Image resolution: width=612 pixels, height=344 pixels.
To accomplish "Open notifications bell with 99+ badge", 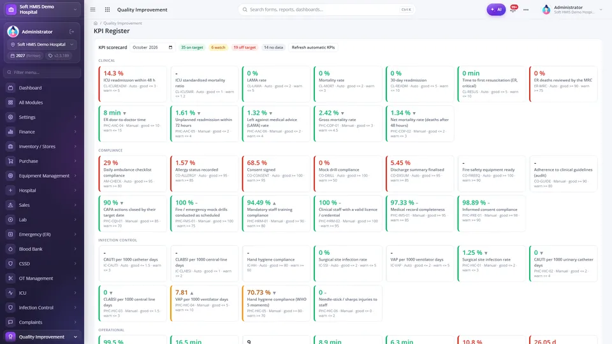I will [514, 8].
